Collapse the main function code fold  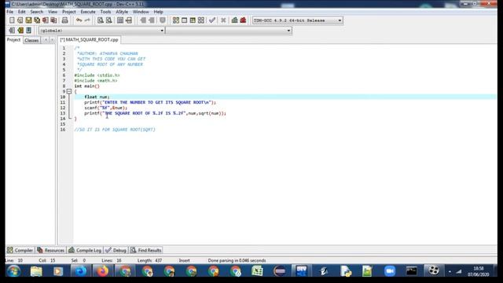point(69,91)
